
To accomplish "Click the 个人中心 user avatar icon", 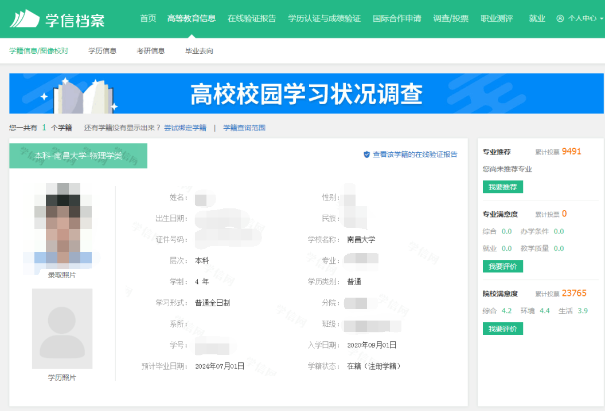I will 560,18.
